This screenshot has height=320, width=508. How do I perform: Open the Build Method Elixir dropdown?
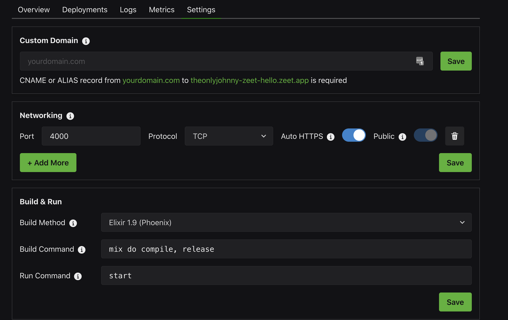(286, 222)
